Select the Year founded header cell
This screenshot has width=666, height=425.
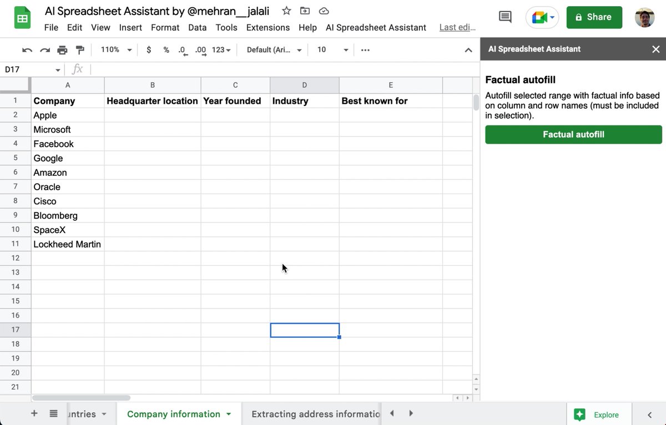click(x=235, y=101)
